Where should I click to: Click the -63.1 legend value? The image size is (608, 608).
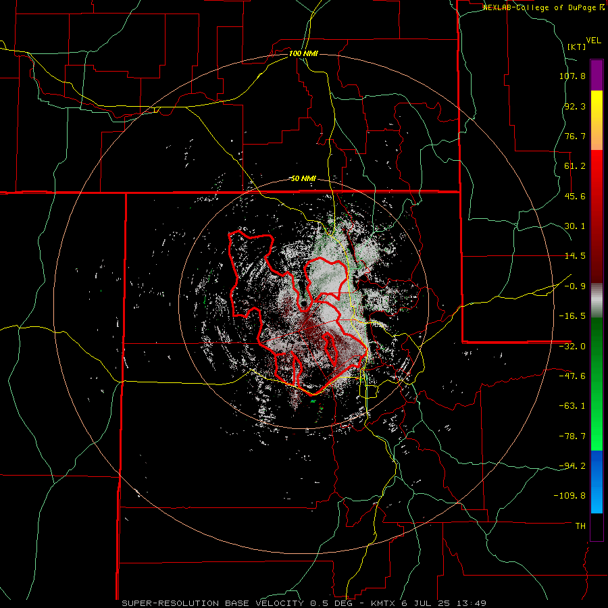572,406
